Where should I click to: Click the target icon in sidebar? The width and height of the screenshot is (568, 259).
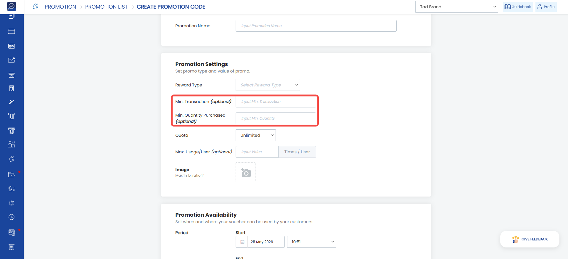pos(12,203)
